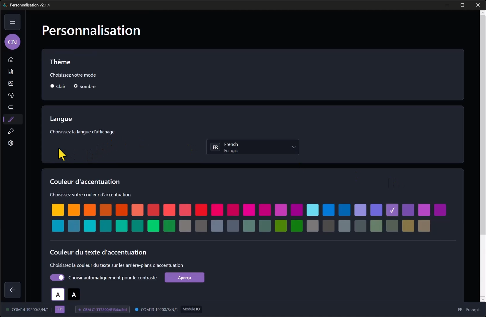Open the activity monitor icon in sidebar
The image size is (486, 317).
click(11, 84)
